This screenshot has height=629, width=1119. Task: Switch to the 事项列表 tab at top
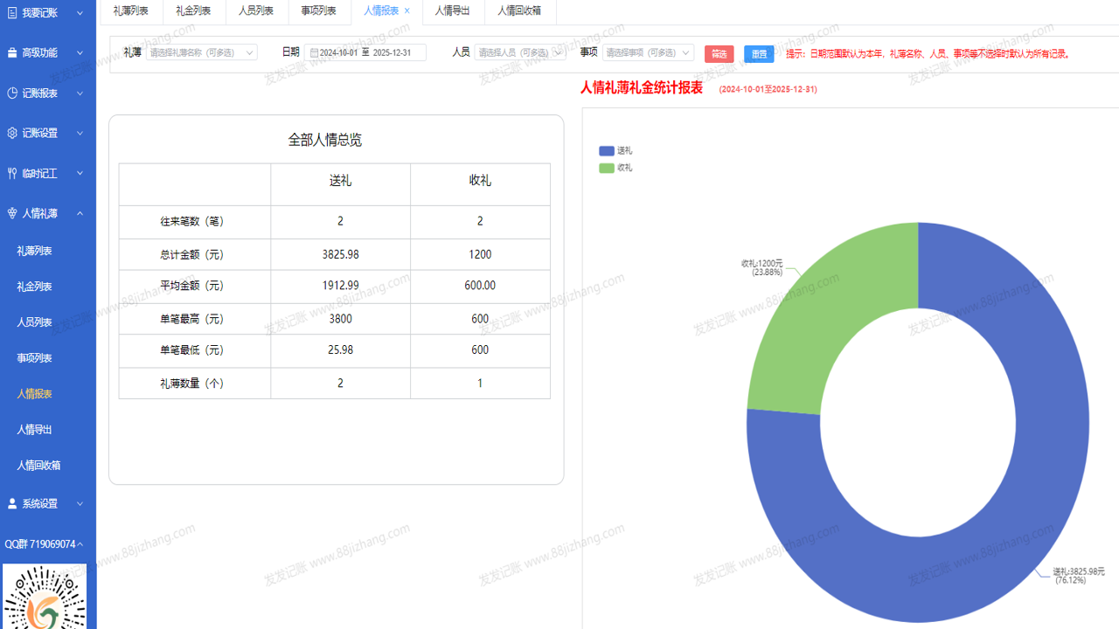click(x=319, y=11)
